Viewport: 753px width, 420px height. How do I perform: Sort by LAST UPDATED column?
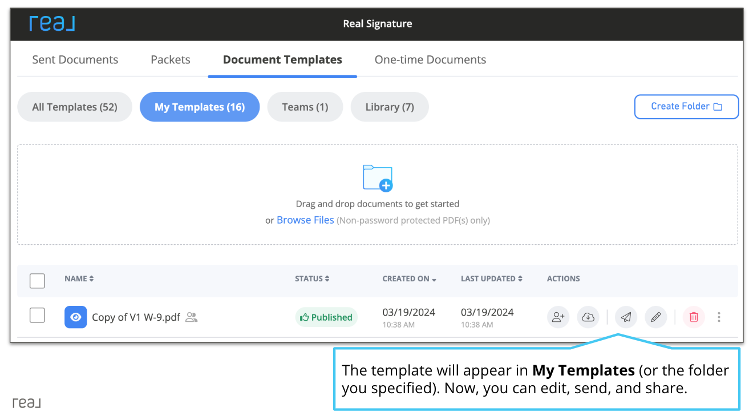[492, 278]
